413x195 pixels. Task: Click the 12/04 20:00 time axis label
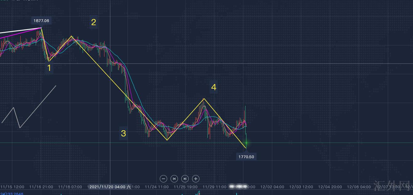[330, 187]
